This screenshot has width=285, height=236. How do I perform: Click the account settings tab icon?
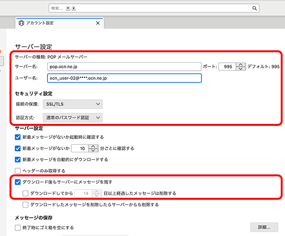(x=21, y=23)
